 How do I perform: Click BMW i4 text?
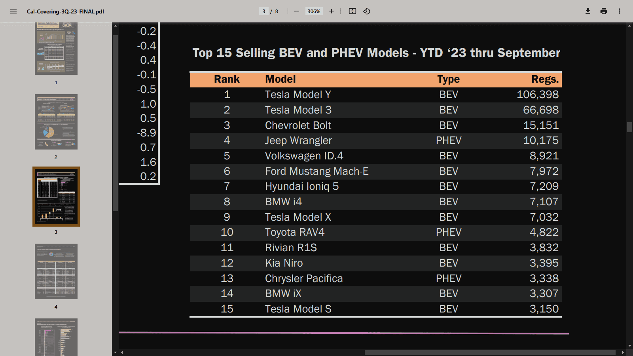click(283, 202)
